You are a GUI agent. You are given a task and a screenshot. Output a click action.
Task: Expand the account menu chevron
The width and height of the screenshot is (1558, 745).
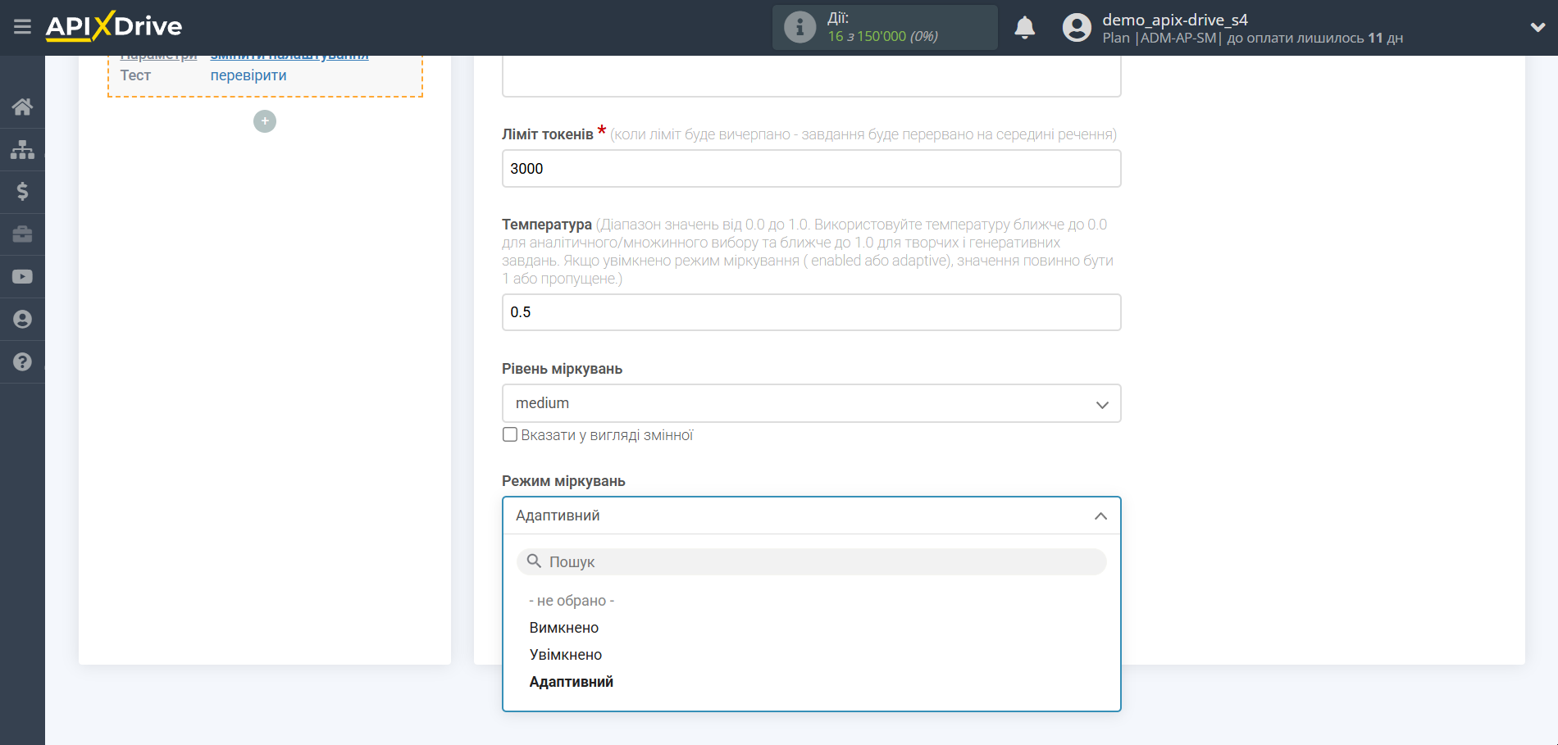pos(1537,28)
